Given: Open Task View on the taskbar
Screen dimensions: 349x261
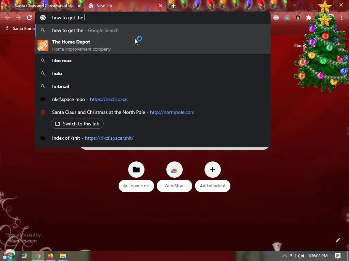Looking at the screenshot, I should pyautogui.click(x=25, y=256).
